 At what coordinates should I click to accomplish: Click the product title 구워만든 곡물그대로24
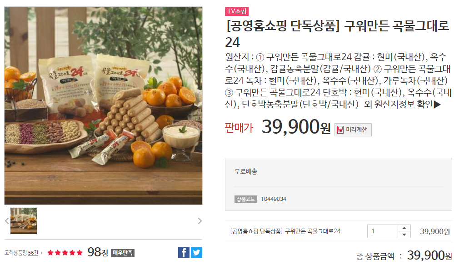[337, 34]
